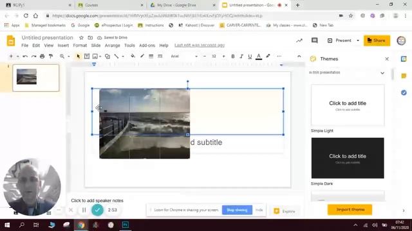Finish the Loom recording with the check button
This screenshot has width=412, height=231.
(97, 210)
